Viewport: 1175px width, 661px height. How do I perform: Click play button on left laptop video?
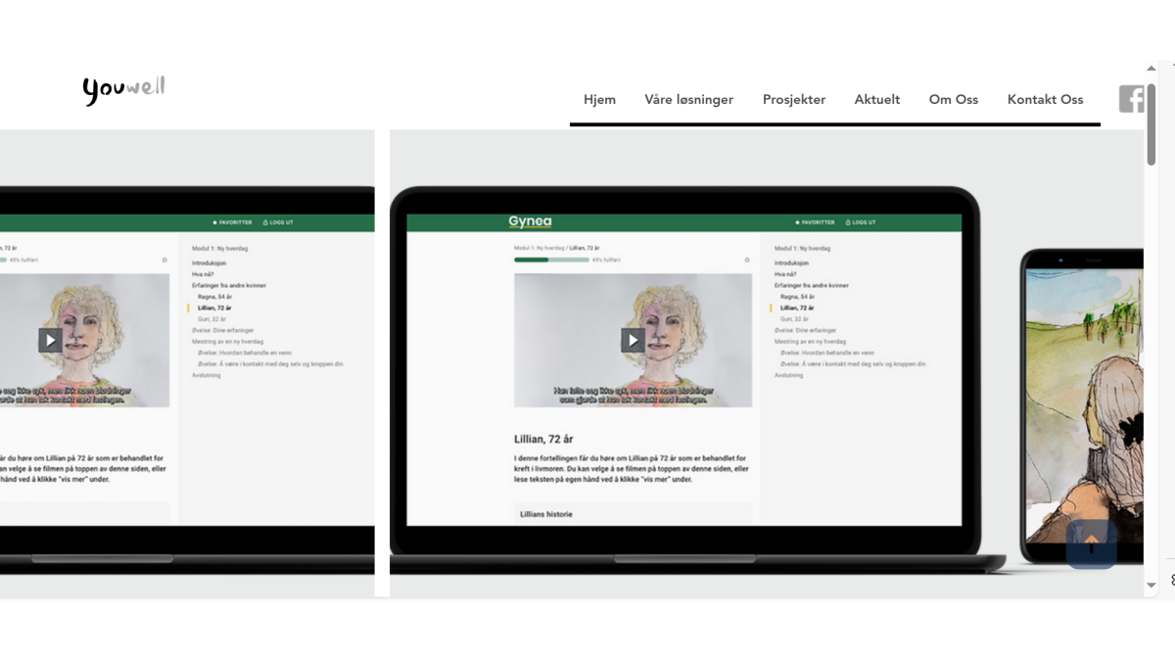(x=50, y=340)
